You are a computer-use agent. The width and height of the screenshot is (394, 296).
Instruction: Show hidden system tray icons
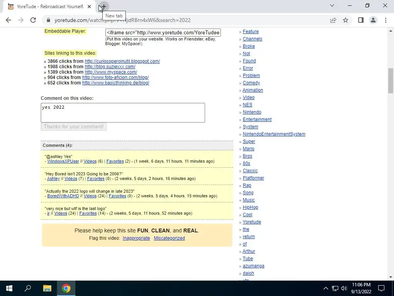[326, 288]
